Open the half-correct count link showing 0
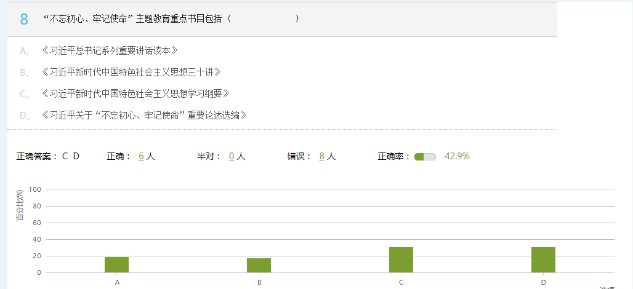Screen dimensions: 633x289 [232, 156]
